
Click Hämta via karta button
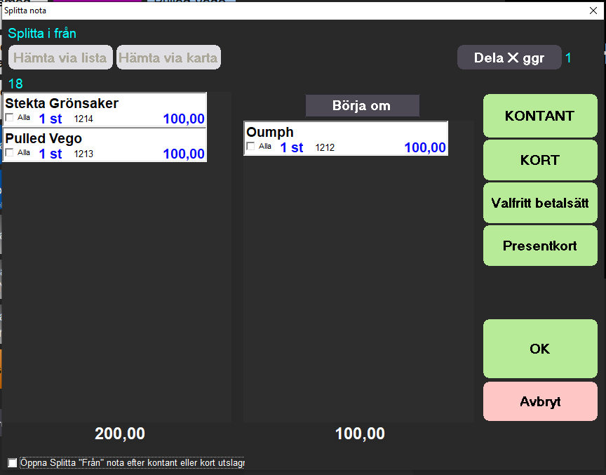pos(168,58)
